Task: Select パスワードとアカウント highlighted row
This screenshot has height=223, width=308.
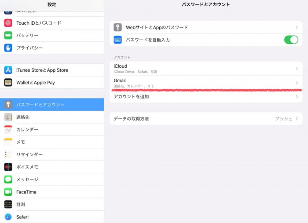Action: [x=52, y=104]
